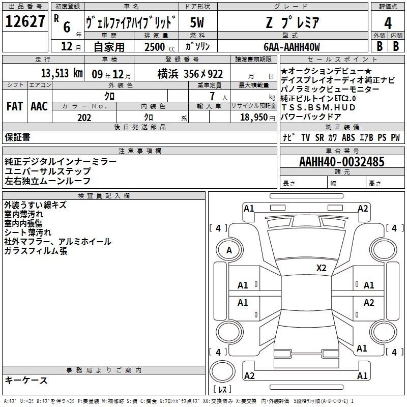Click the recycle deposit amount 18,950

253,117
